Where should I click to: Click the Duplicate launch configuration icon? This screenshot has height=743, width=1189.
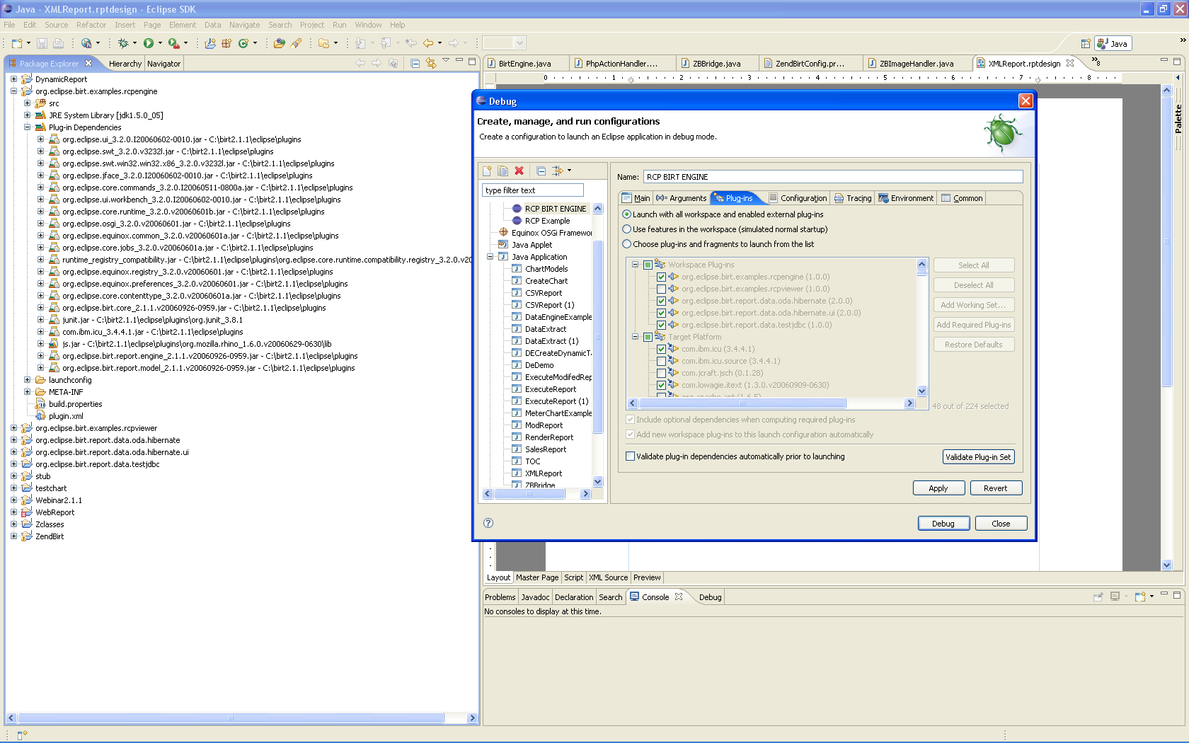click(502, 171)
